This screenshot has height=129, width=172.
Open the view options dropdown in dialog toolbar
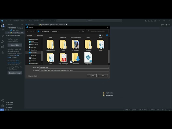[102, 35]
